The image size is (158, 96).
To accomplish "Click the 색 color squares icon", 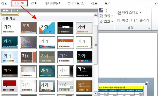I will 101,10.
